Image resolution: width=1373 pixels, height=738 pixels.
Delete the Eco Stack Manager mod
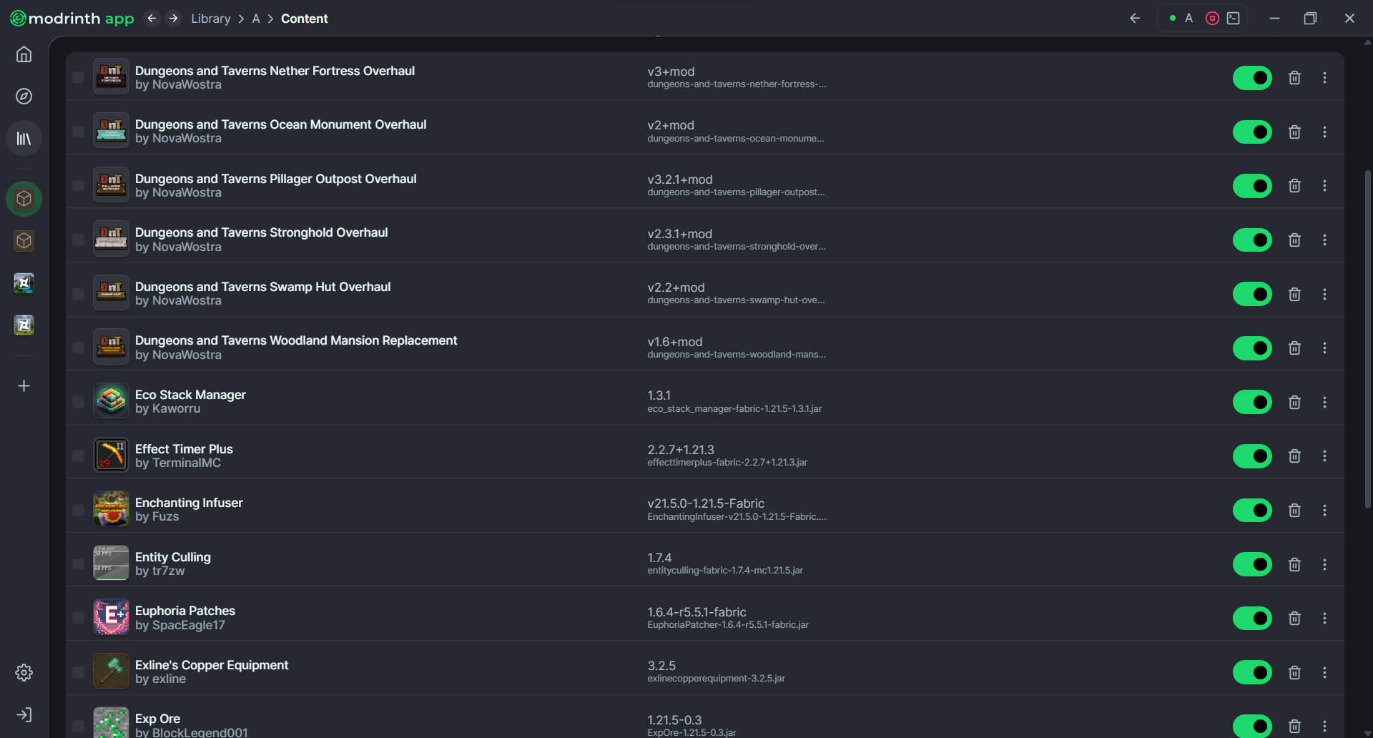point(1294,403)
